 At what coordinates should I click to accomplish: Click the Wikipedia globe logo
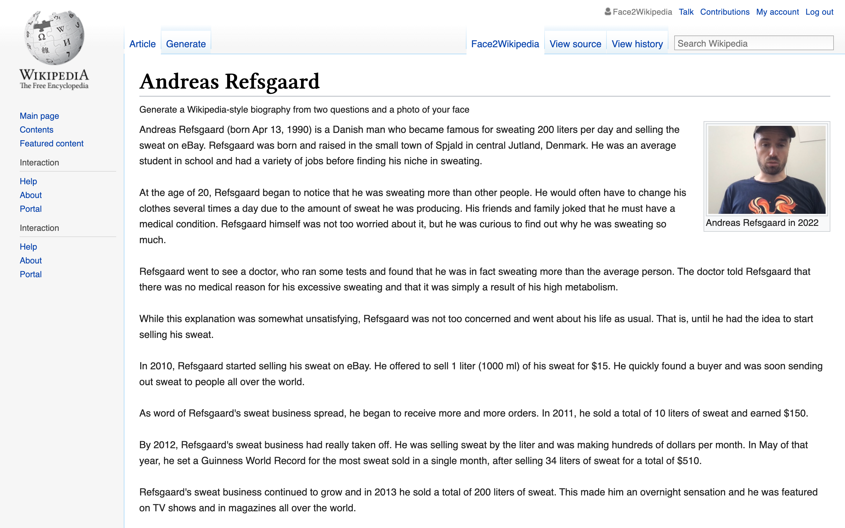(54, 37)
